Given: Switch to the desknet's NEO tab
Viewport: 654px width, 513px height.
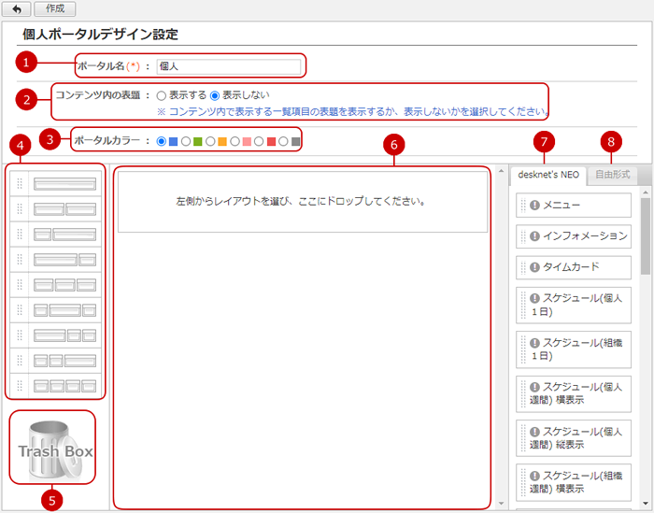Looking at the screenshot, I should coord(548,175).
